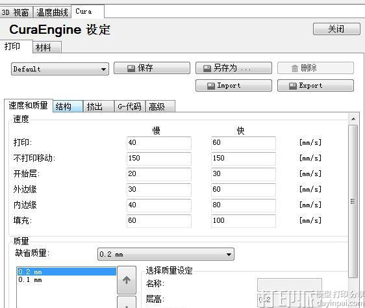Switch to the 温度曲线 tab
The image size is (365, 308).
pyautogui.click(x=52, y=12)
